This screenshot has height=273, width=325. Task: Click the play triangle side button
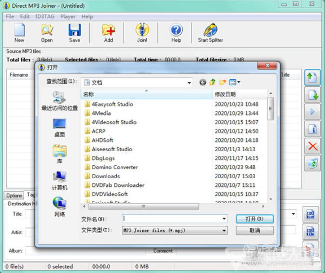click(x=312, y=112)
